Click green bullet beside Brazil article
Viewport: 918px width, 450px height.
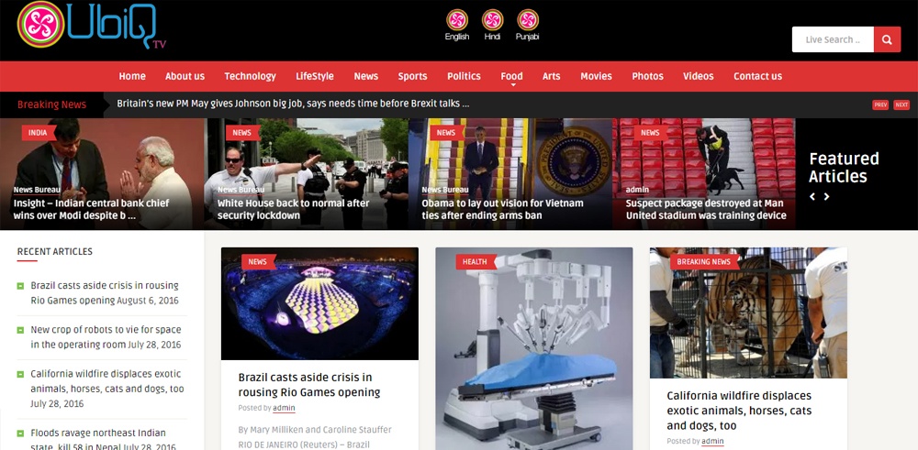(x=20, y=286)
